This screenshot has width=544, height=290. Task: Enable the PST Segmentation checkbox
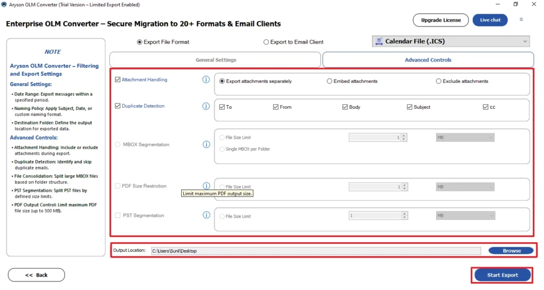pos(117,216)
